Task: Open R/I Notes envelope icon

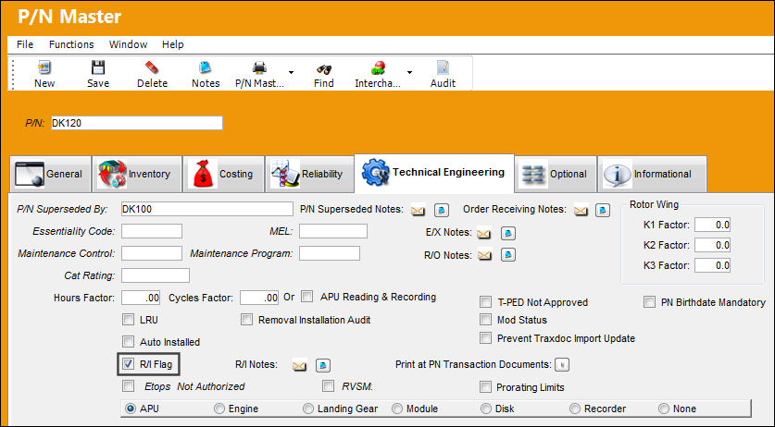Action: click(x=299, y=366)
